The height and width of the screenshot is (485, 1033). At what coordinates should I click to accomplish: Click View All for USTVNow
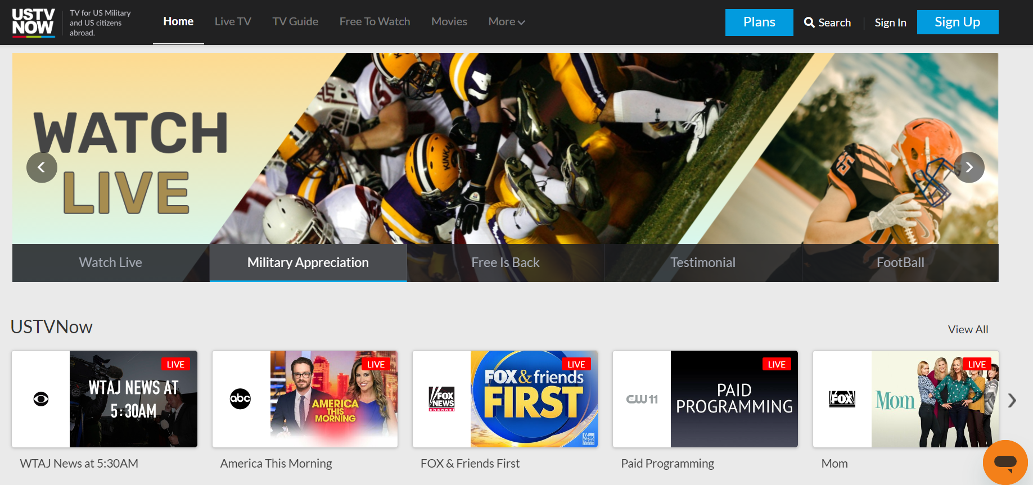tap(968, 330)
